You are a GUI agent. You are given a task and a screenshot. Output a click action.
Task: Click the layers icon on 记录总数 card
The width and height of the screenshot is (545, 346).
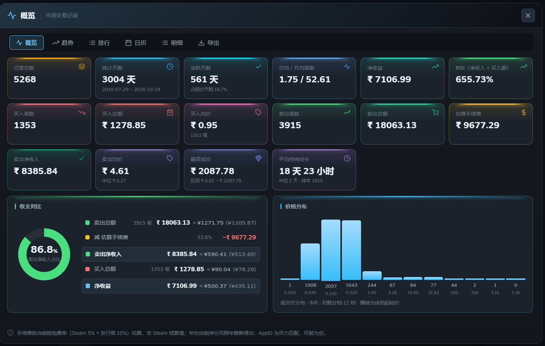pyautogui.click(x=82, y=66)
